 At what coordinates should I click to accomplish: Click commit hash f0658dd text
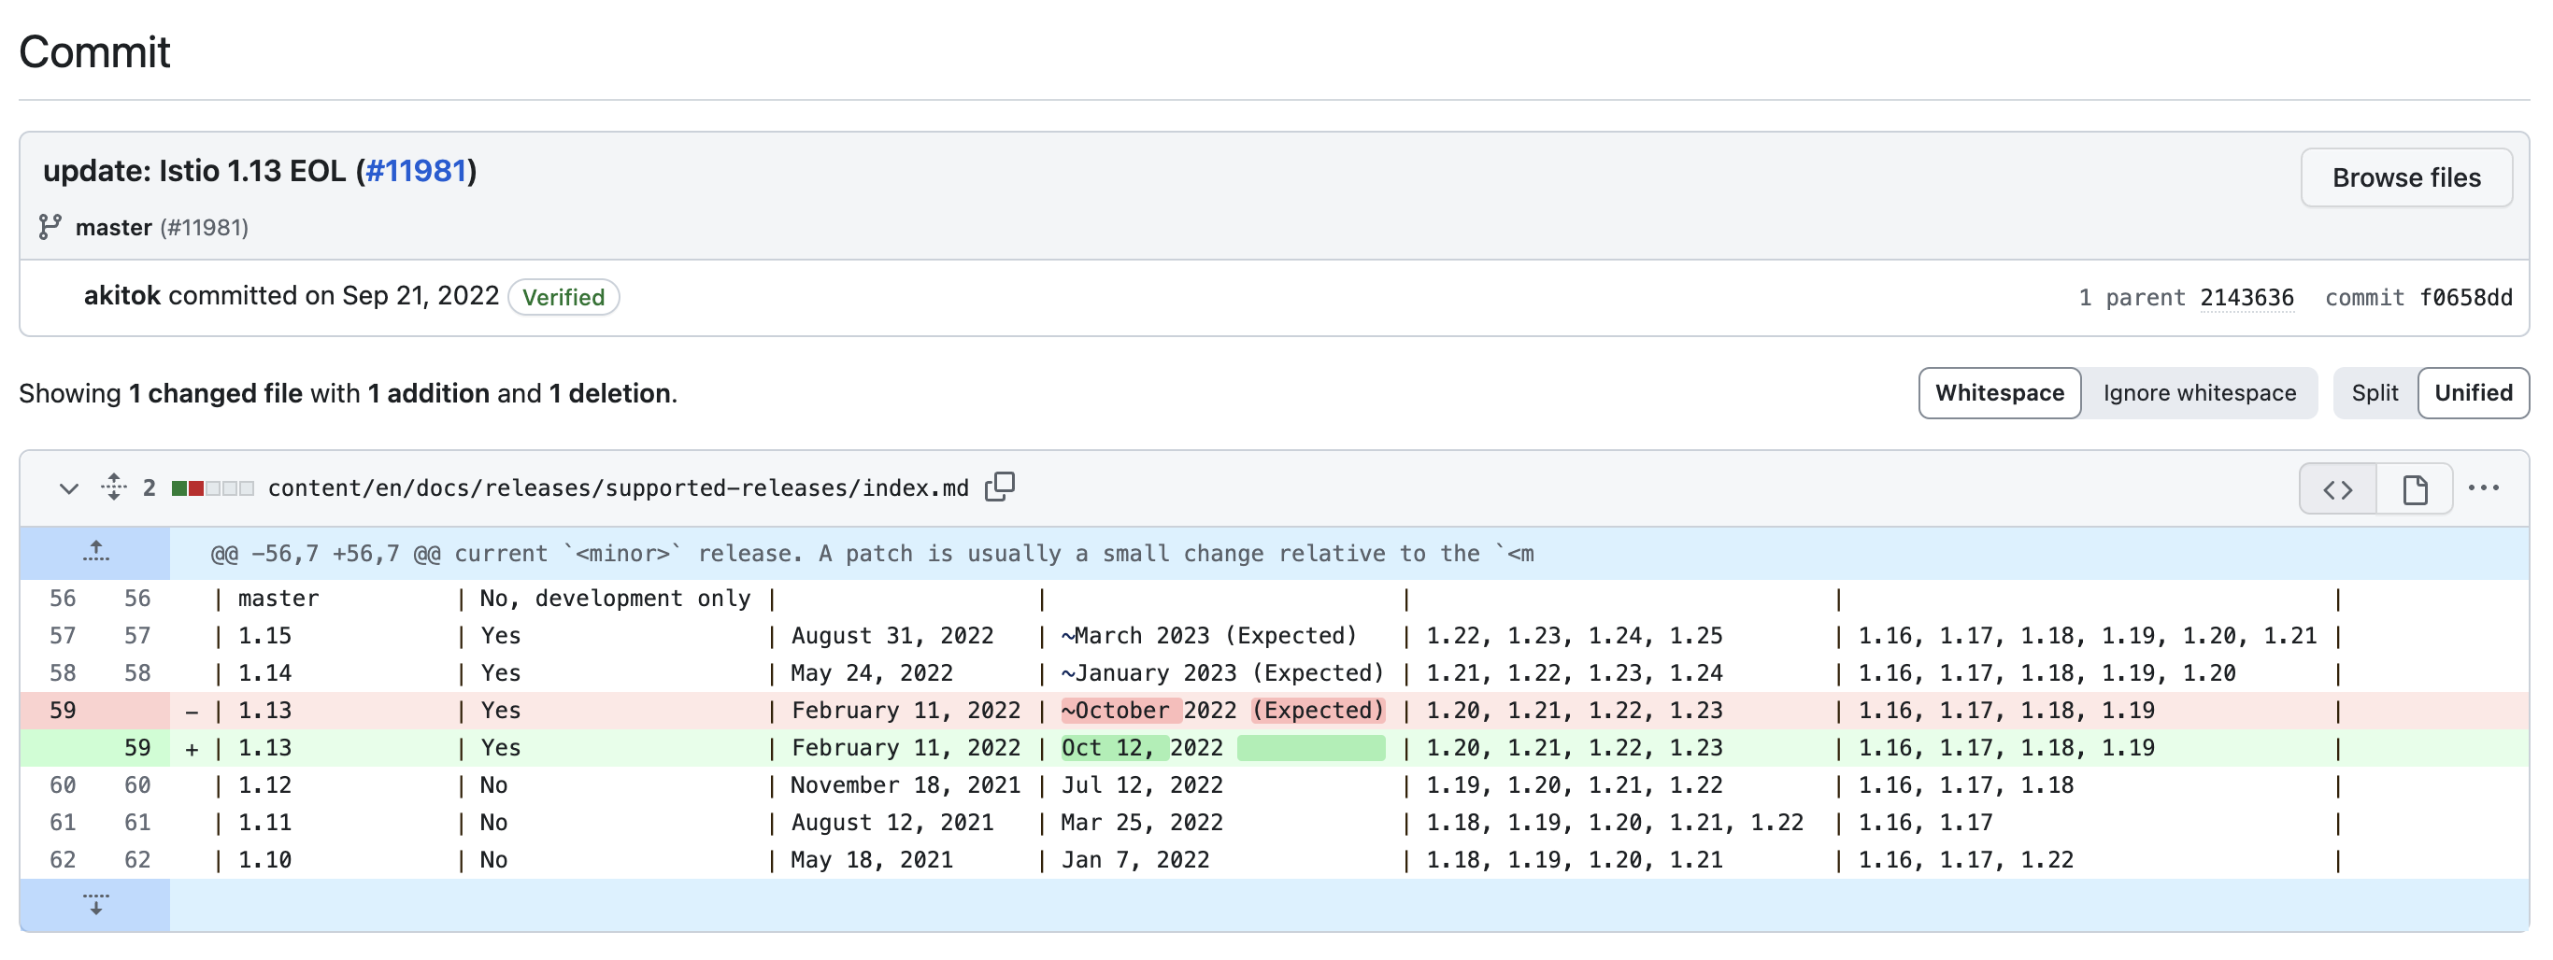2465,297
